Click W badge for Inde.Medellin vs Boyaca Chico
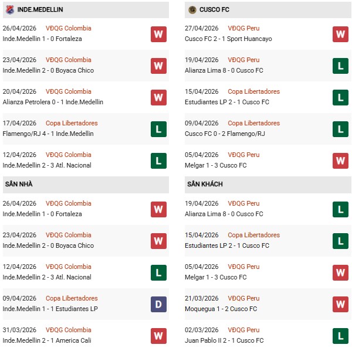352x348 pixels. [x=158, y=66]
